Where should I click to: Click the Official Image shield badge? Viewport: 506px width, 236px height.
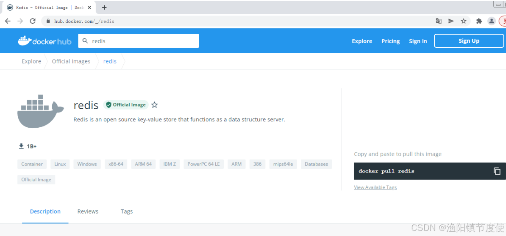(126, 104)
